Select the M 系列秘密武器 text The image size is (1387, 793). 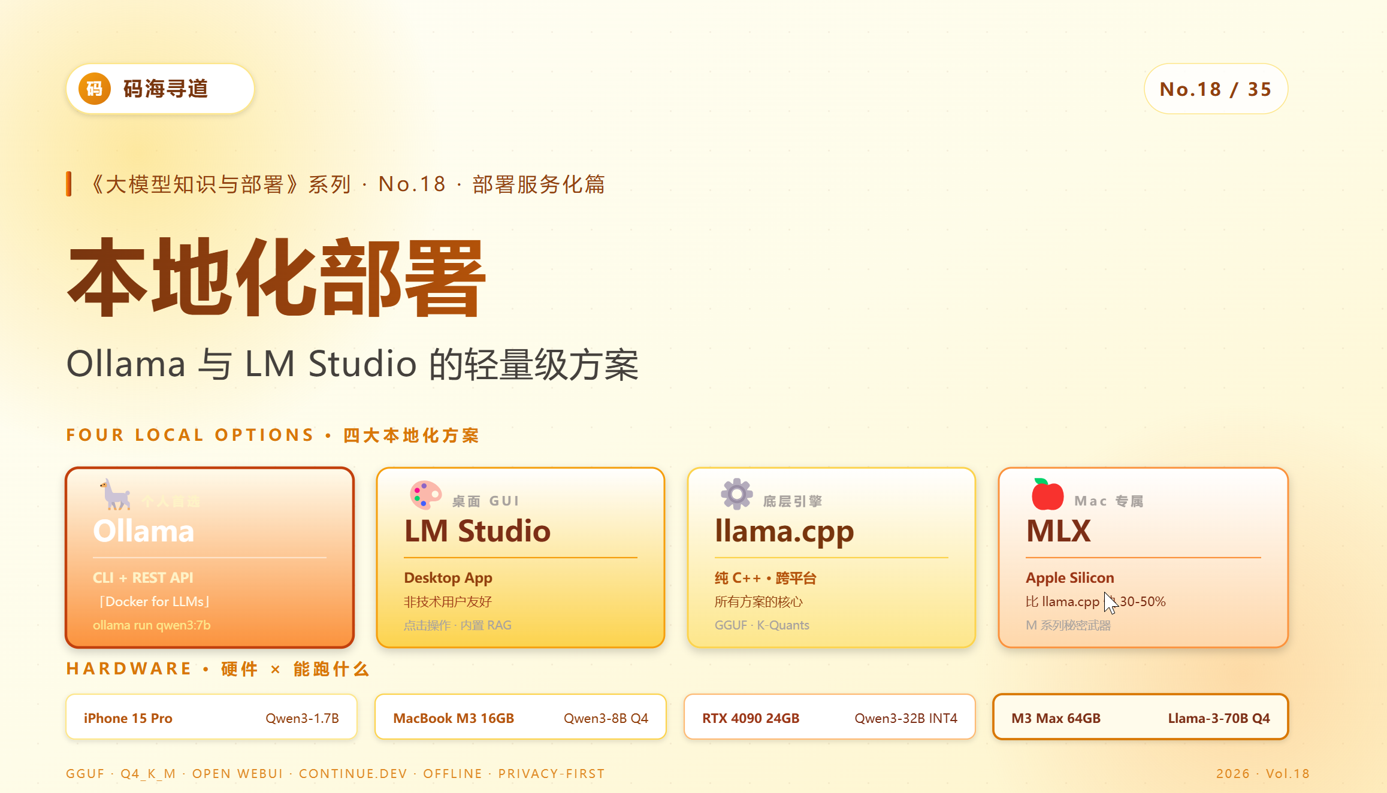(1068, 625)
